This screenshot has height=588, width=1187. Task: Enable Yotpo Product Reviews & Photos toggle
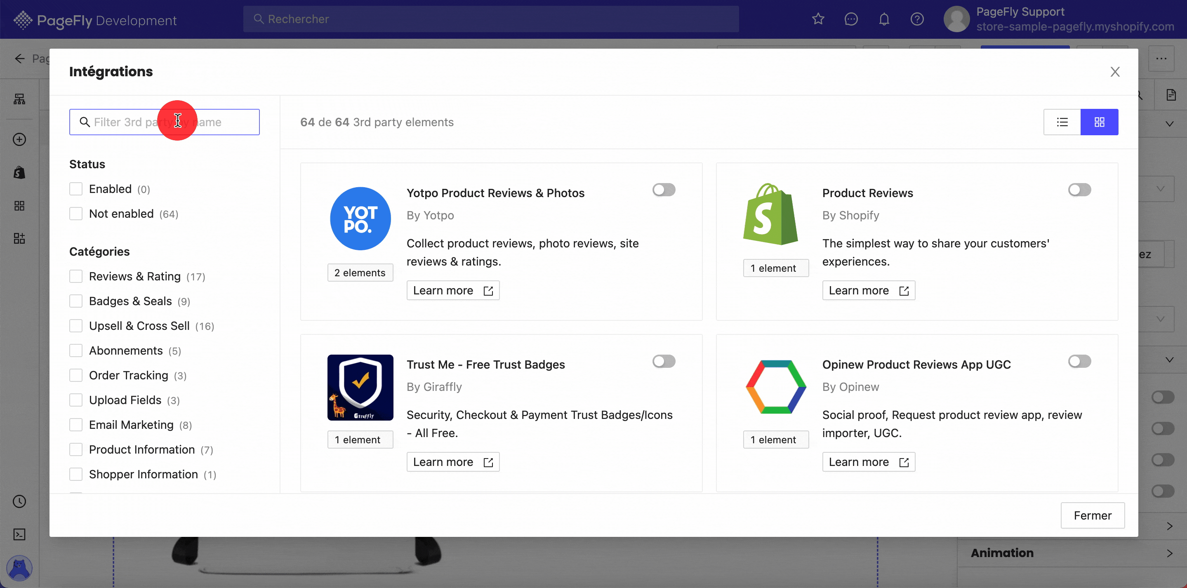(x=664, y=190)
